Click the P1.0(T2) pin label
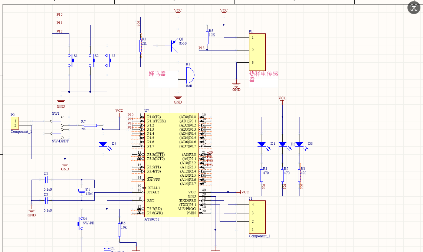 click(154, 117)
